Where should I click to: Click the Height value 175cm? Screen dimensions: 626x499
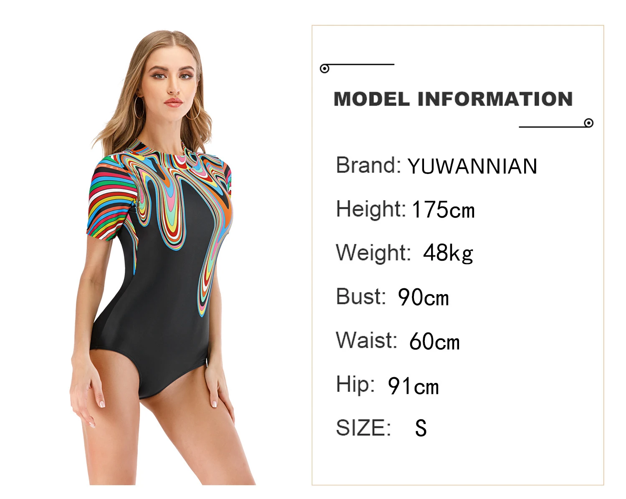443,210
